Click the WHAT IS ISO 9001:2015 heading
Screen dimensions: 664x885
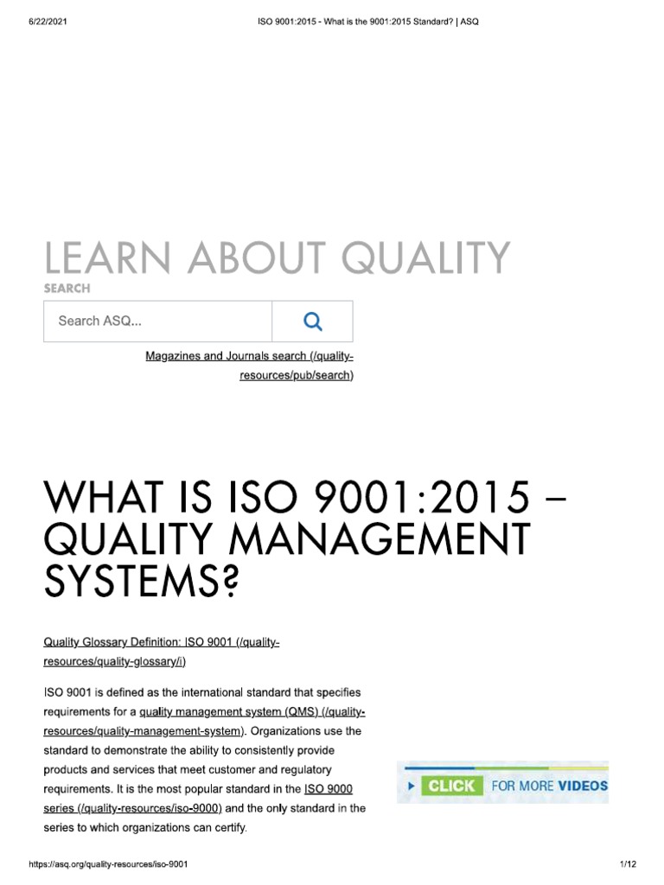(x=305, y=539)
